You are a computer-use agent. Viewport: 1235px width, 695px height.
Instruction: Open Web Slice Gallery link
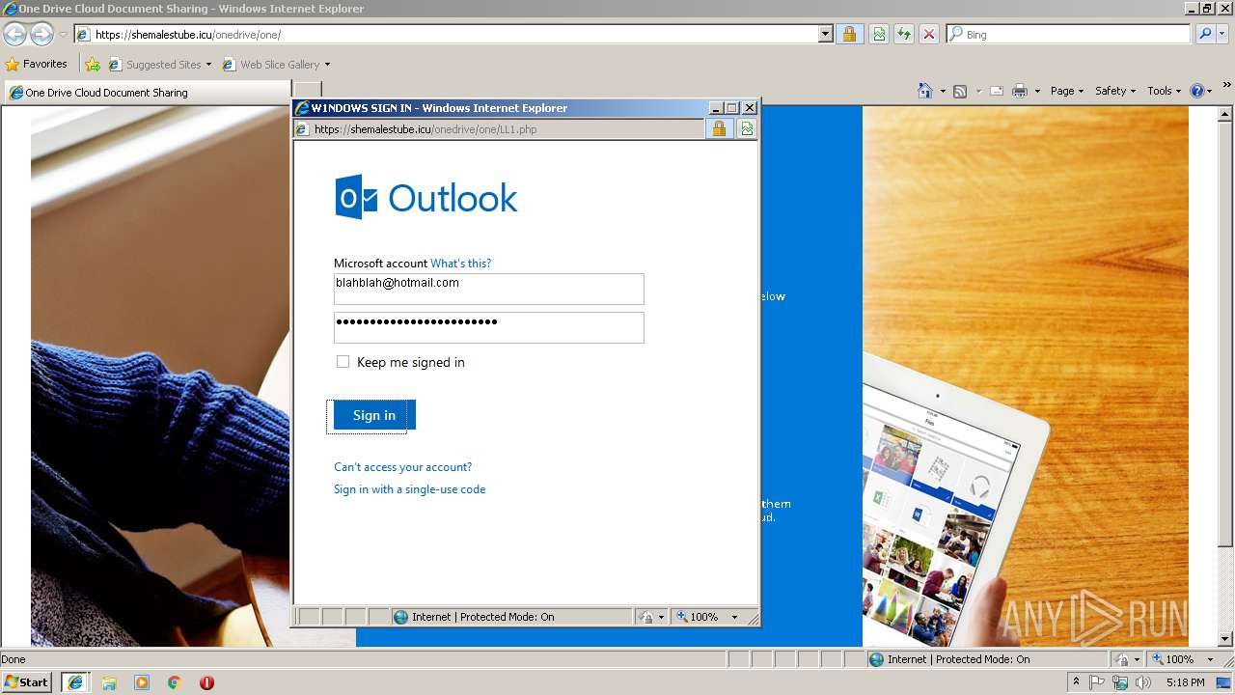pos(271,65)
